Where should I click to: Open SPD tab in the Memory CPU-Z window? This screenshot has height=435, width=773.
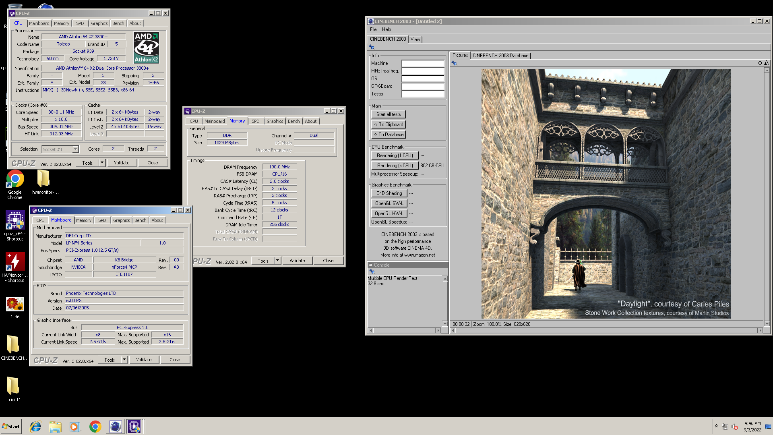256,121
